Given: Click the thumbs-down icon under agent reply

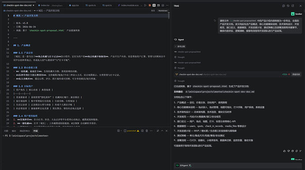Looking at the screenshot, I should click(289, 151).
